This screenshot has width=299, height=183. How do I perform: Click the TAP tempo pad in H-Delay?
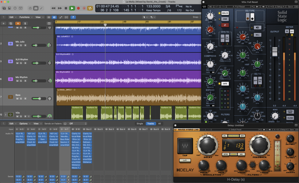pos(185,146)
